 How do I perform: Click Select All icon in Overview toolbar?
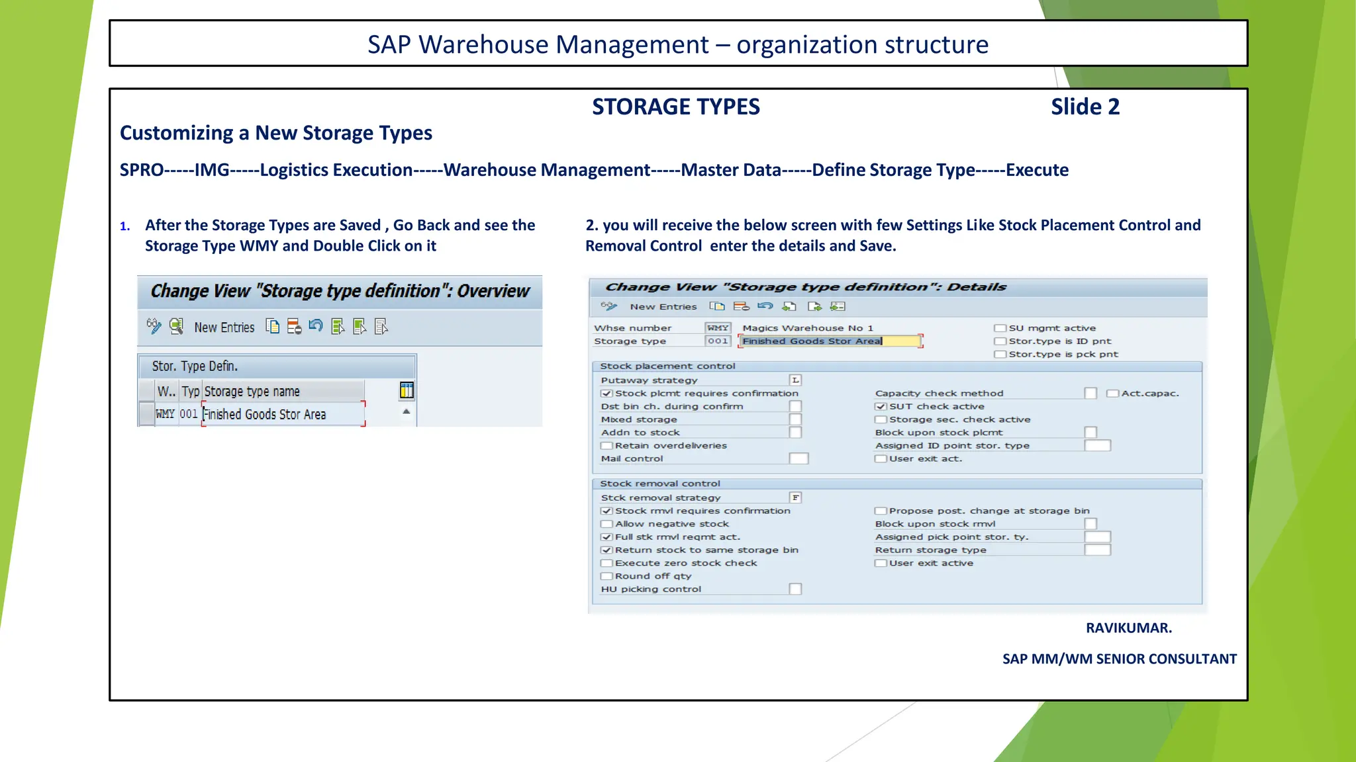pos(338,327)
